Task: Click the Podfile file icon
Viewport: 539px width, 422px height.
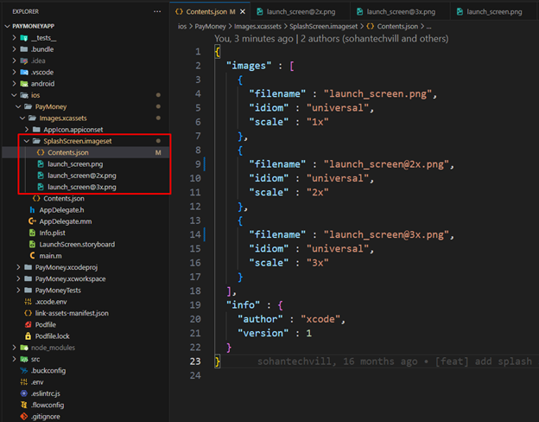Action: (28, 324)
